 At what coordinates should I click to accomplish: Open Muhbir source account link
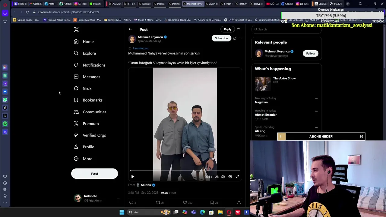click(146, 185)
